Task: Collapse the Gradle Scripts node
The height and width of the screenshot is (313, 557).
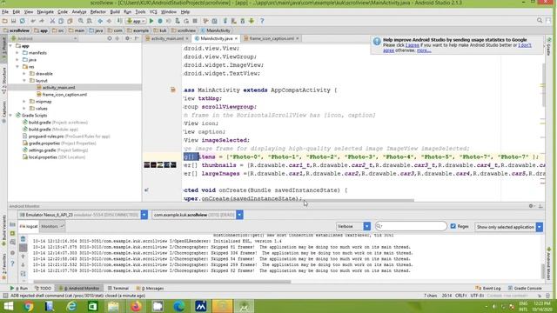Action: (x=10, y=116)
